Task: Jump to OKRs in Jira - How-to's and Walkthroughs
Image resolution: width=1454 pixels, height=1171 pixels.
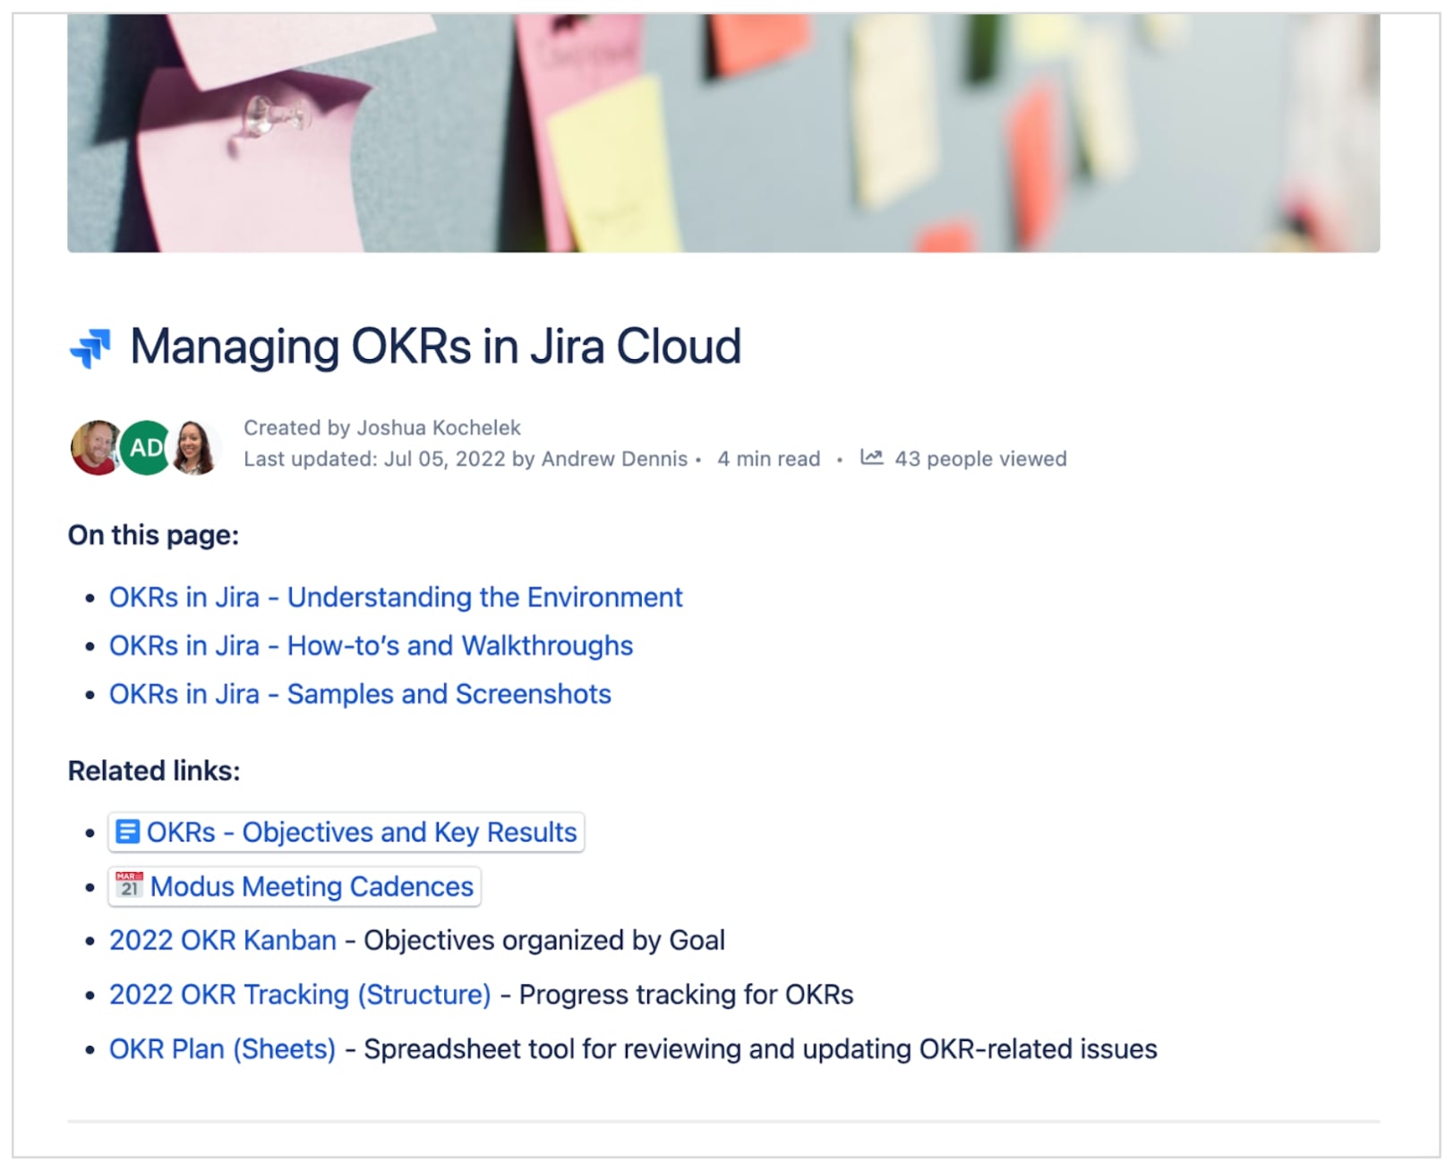Action: [x=371, y=645]
